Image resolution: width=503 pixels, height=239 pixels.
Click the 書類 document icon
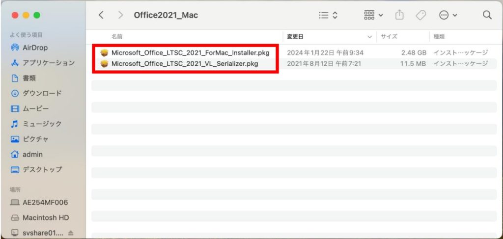coord(15,78)
